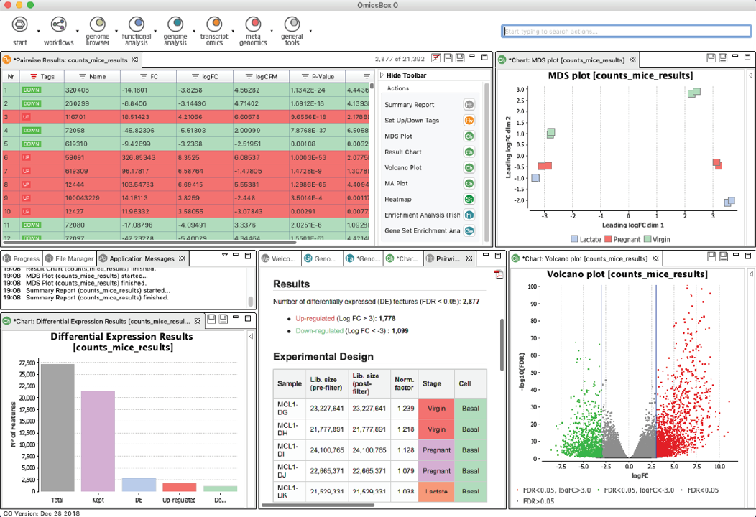Select the Pairwi... summary report tab

(448, 258)
